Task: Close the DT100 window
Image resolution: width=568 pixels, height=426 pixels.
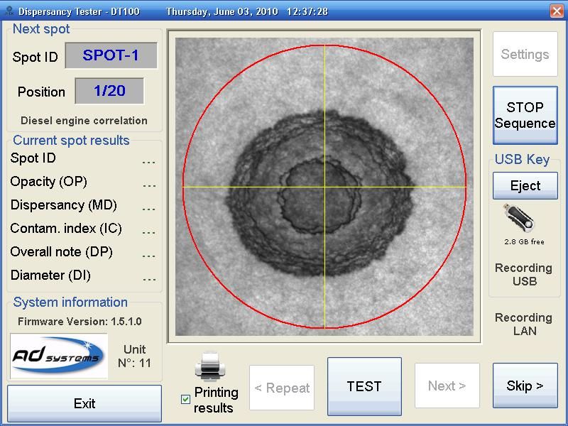Action: coord(557,11)
